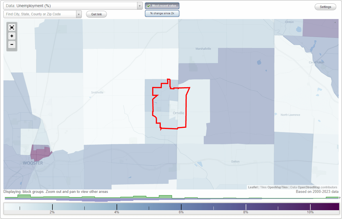Expand the Find City, State, County dropdown arrow

pos(79,14)
